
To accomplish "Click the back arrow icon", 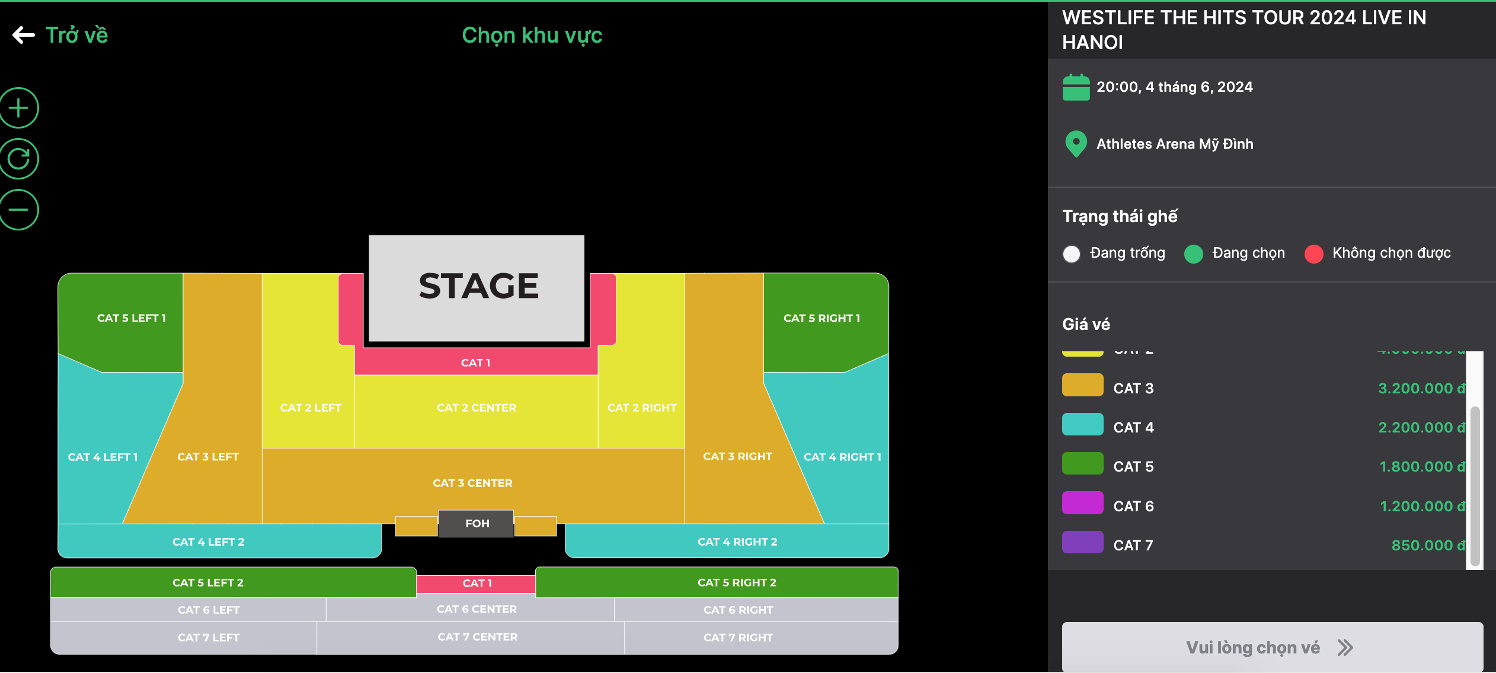I will [x=24, y=35].
